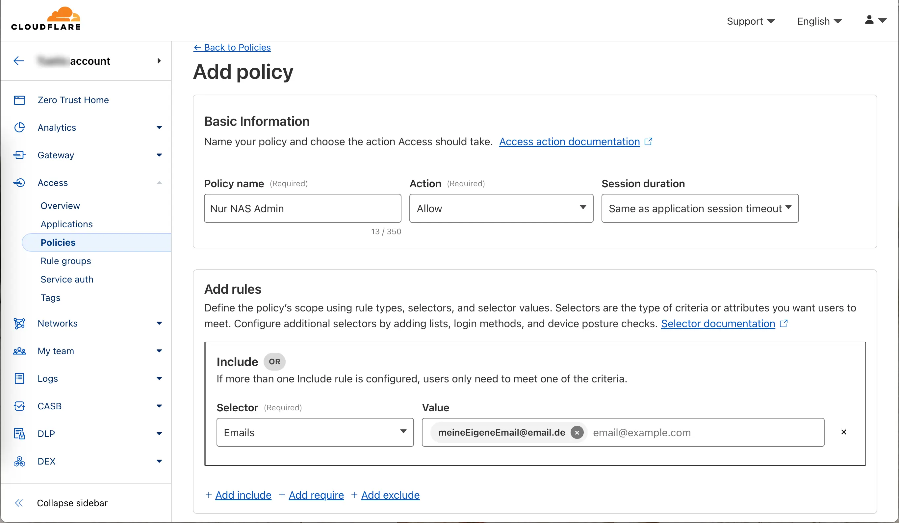
Task: Remove the meineEigeneEmail@email.de tag
Action: pos(577,433)
